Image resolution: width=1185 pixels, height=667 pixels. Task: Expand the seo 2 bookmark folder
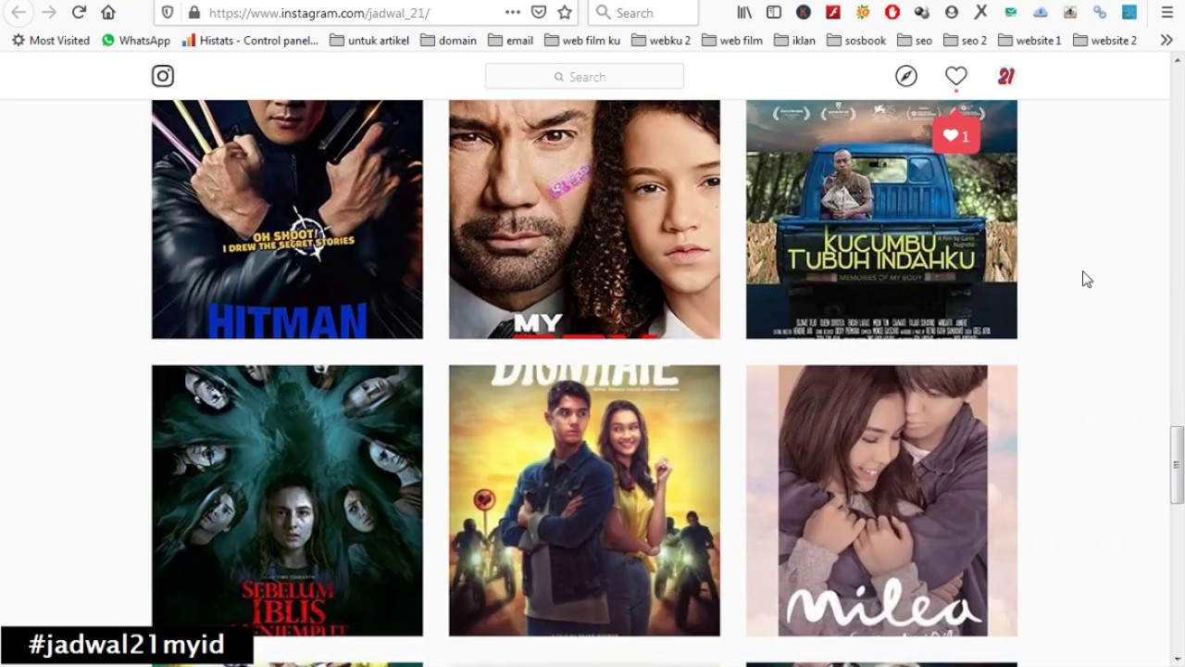coord(965,40)
